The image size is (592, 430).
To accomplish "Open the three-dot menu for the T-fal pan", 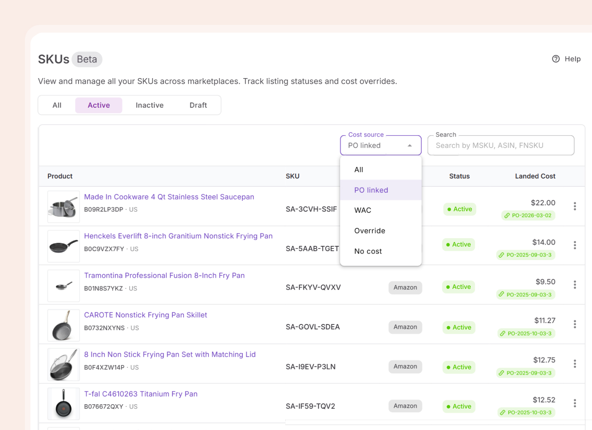I will (x=575, y=403).
